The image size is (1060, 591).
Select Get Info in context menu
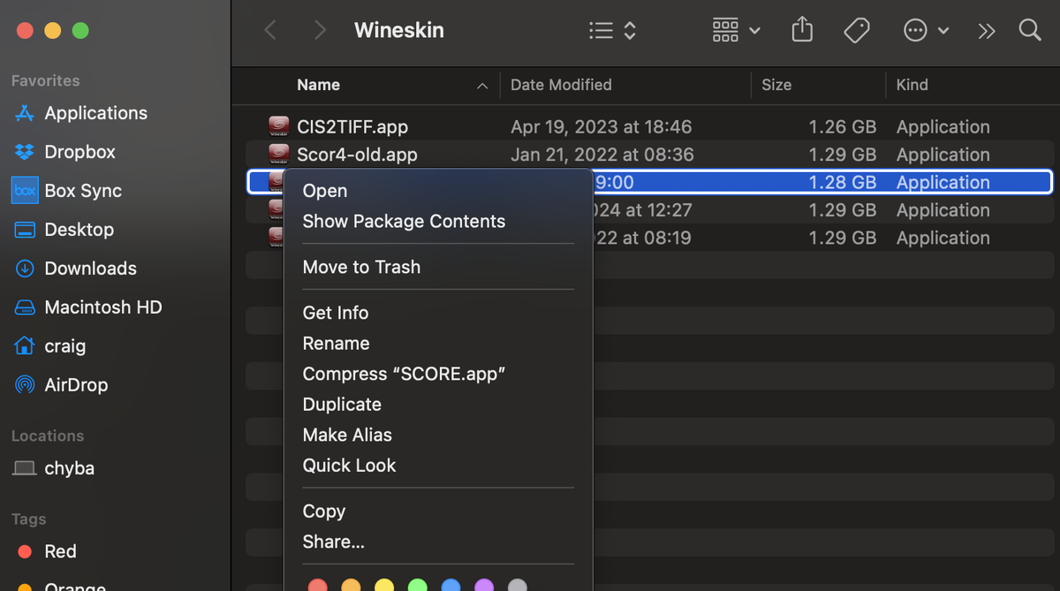coord(336,313)
